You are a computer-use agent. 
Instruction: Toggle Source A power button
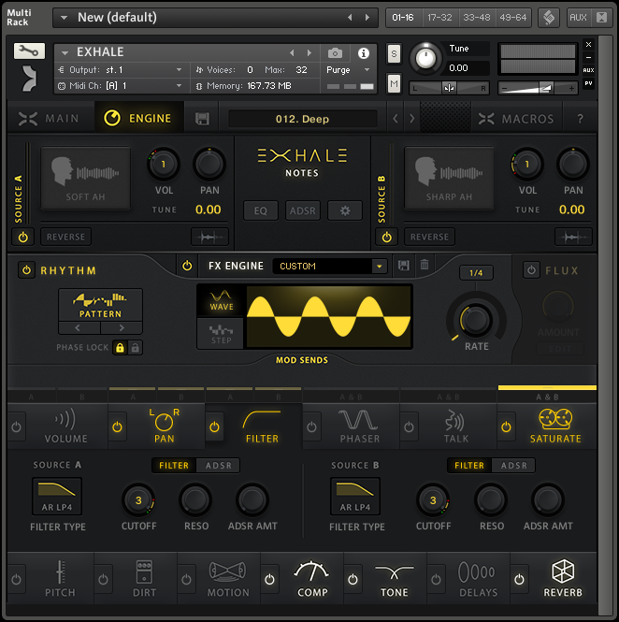(x=22, y=237)
